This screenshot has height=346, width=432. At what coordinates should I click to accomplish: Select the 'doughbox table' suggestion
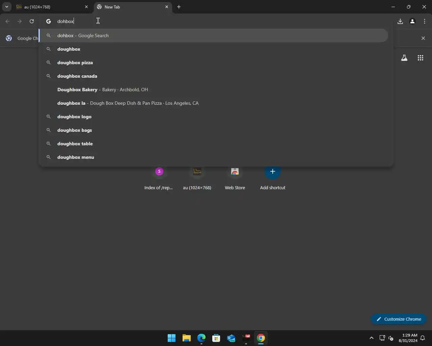click(x=214, y=144)
